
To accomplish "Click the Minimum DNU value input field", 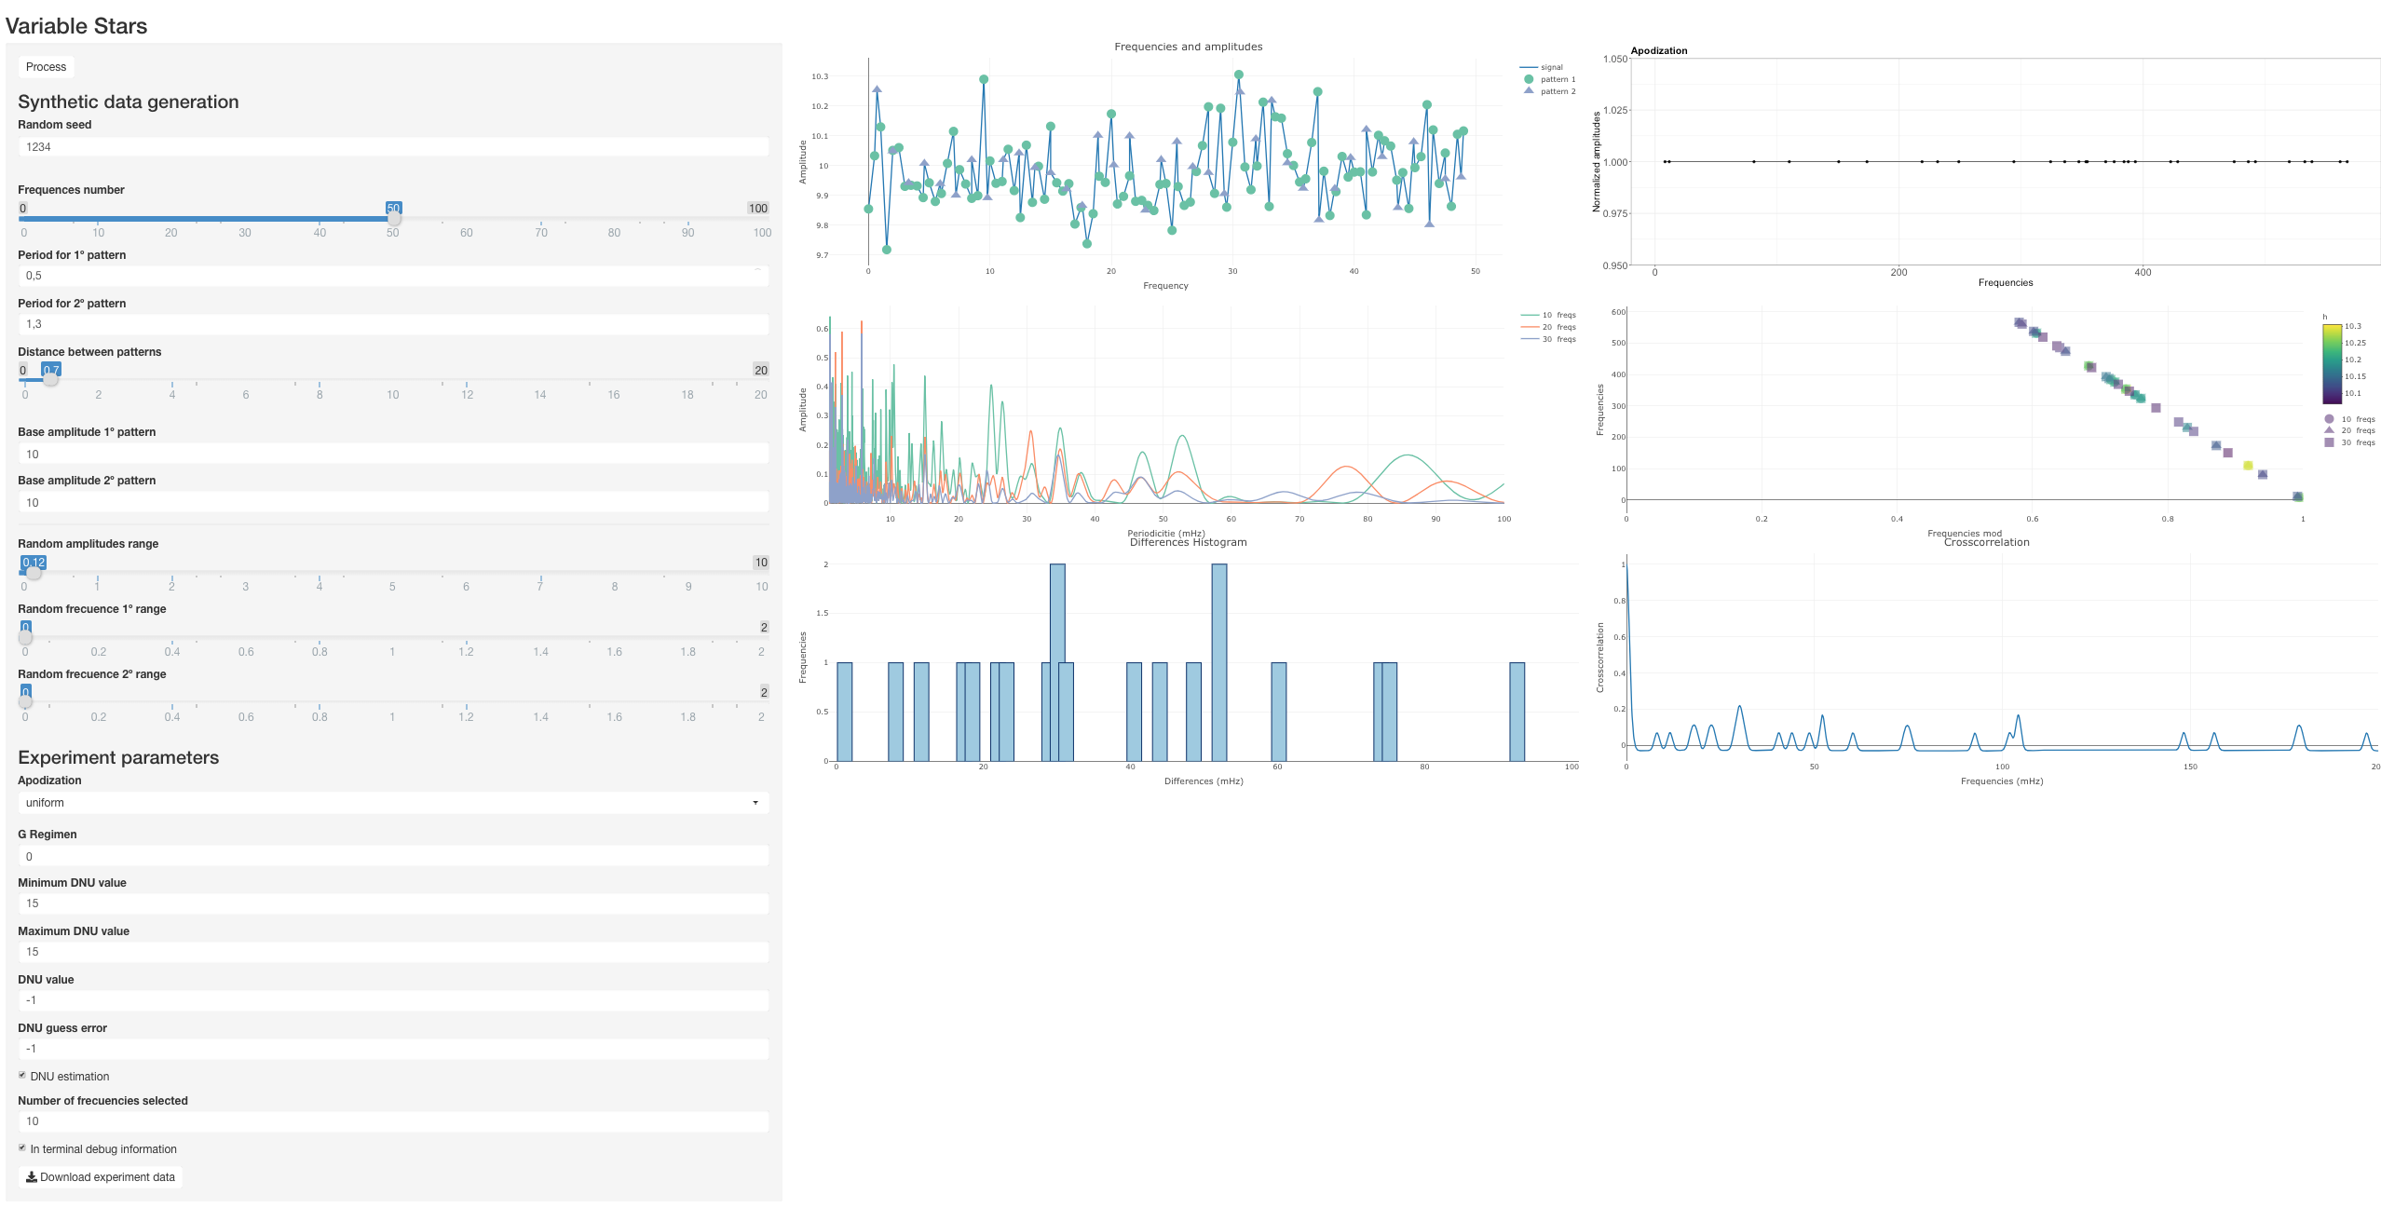I will (x=392, y=903).
